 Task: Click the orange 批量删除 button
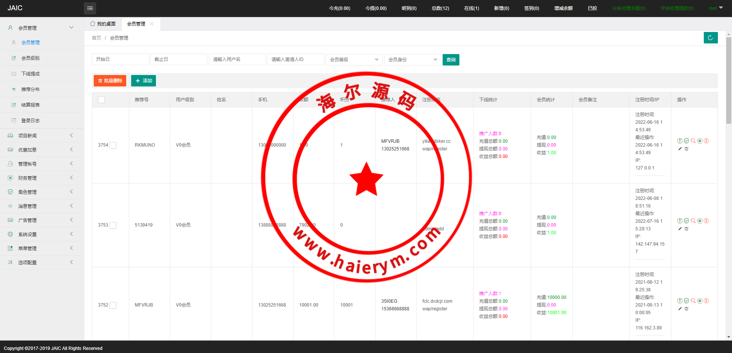click(x=110, y=81)
